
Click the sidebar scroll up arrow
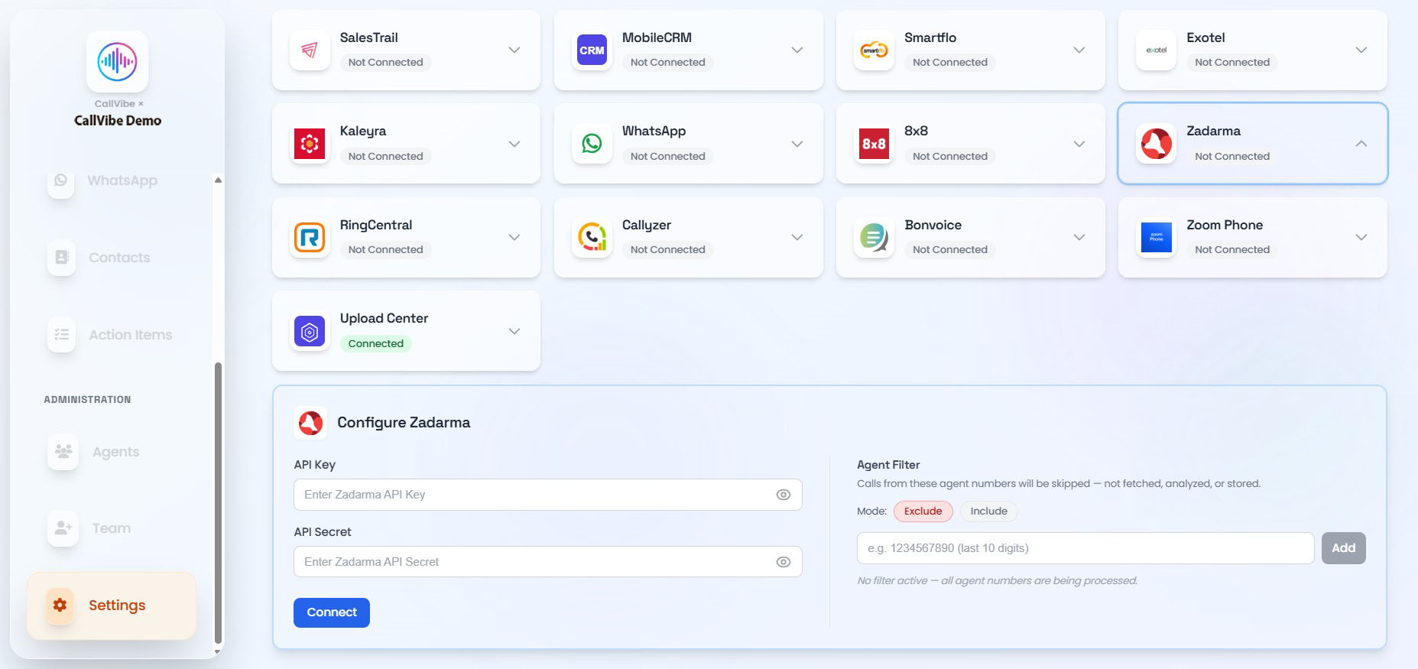tap(218, 180)
